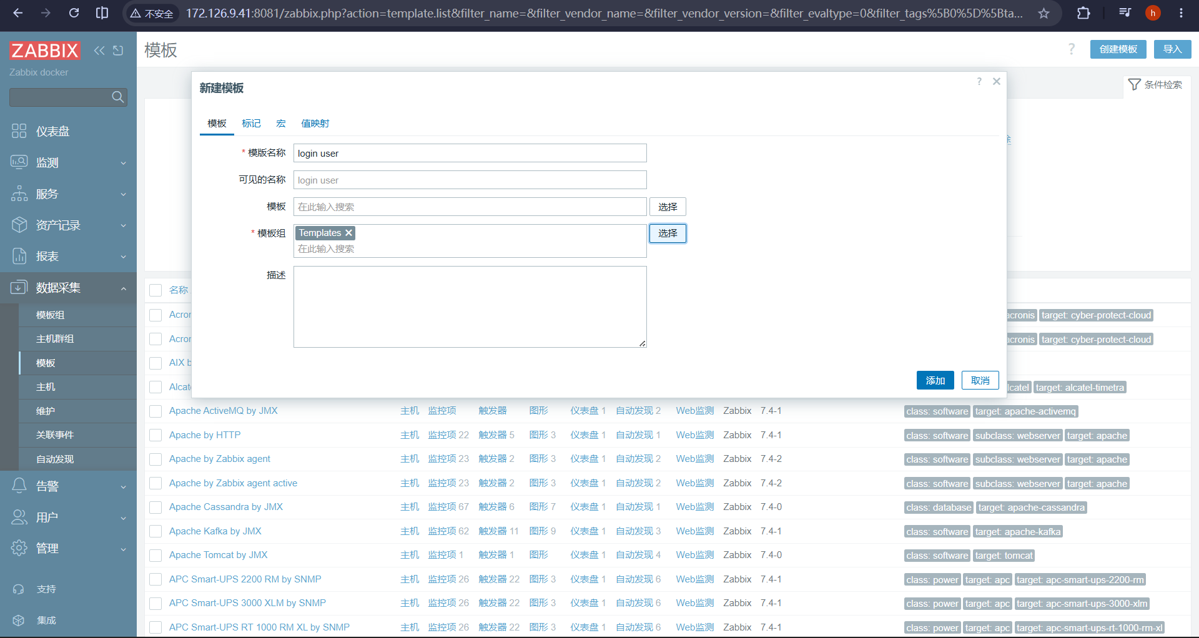The width and height of the screenshot is (1199, 638).
Task: Switch to the 标记 tags tab
Action: 251,124
